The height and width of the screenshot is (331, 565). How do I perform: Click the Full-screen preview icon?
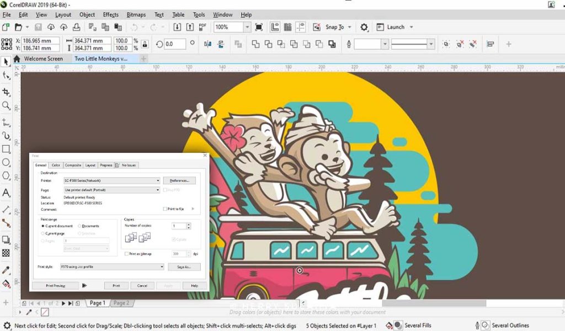click(259, 27)
